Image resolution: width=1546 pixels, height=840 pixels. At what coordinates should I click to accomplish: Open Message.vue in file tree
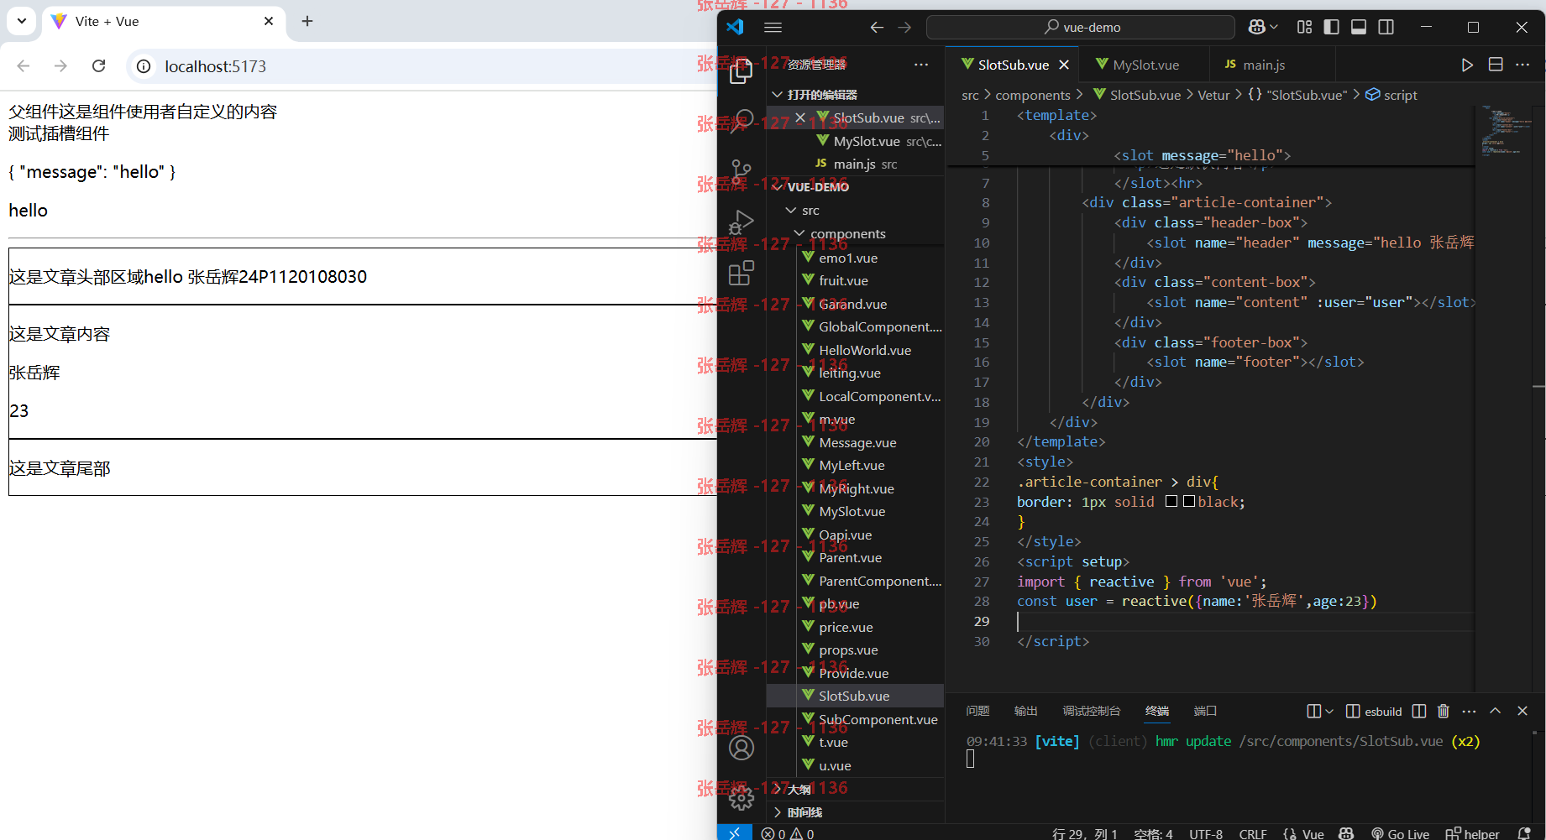point(855,442)
